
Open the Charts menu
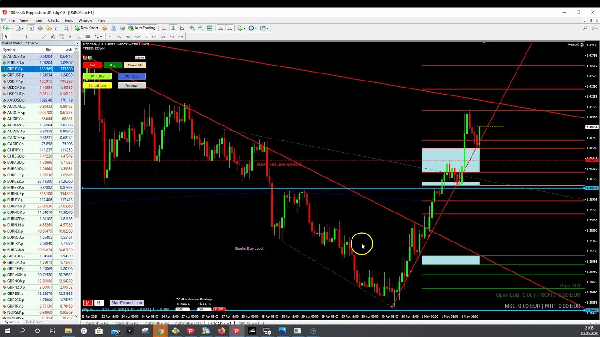tap(53, 20)
